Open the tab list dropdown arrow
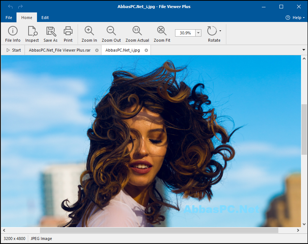This screenshot has height=244, width=308. point(304,50)
